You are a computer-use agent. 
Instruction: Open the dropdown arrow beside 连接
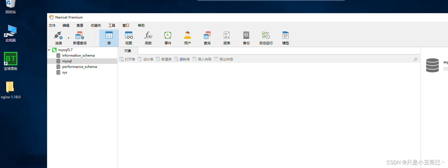pyautogui.click(x=68, y=38)
